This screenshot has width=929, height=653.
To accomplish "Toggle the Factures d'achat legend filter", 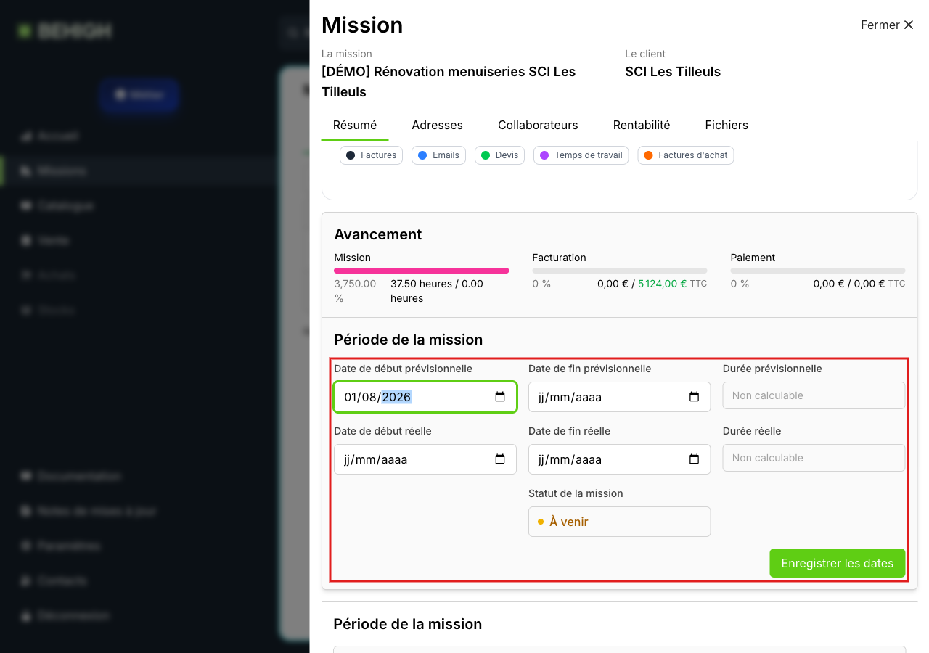I will pyautogui.click(x=686, y=155).
